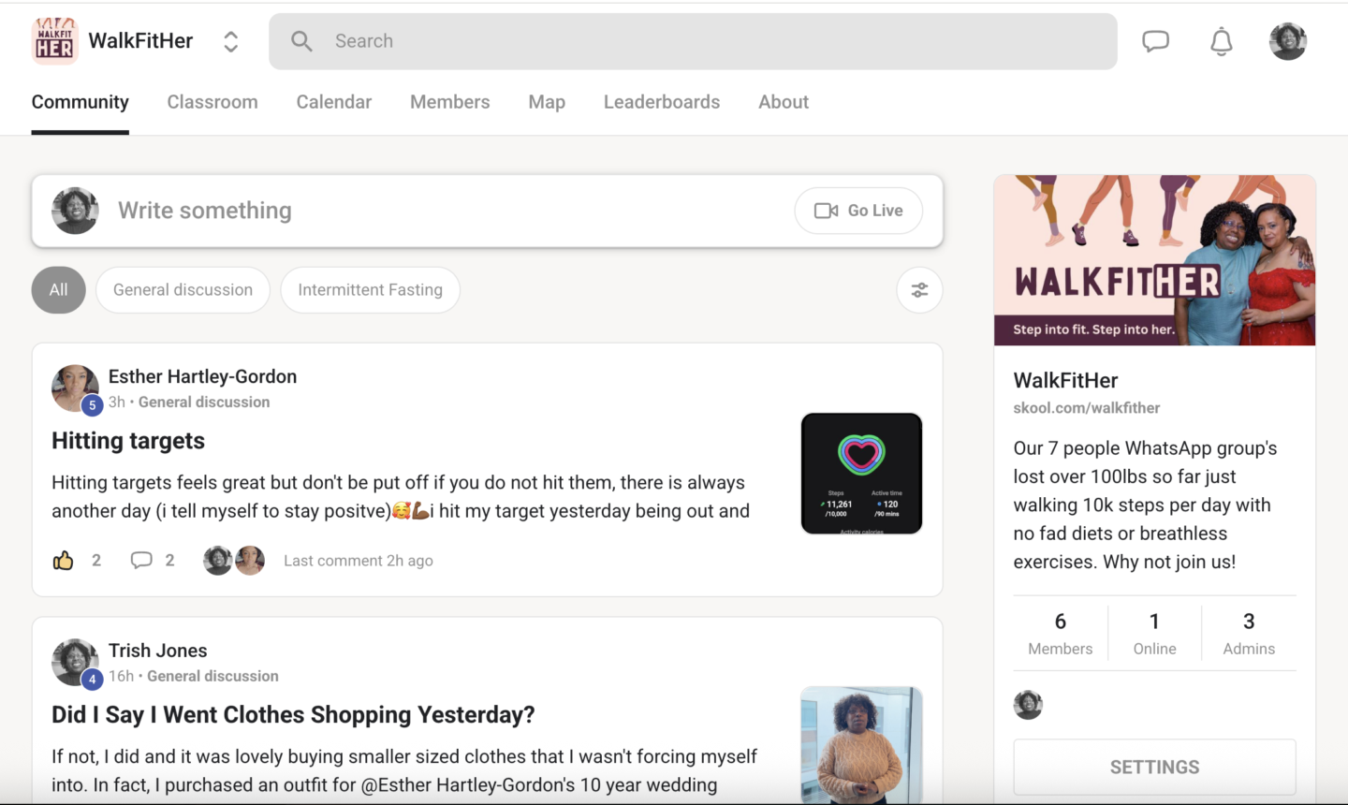Click the video camera icon in Go Live
This screenshot has width=1348, height=805.
click(827, 211)
